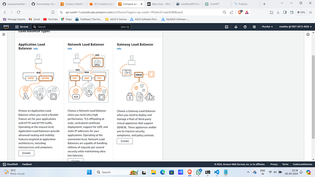Open the weather widget showing 35°C
Viewport: 315px width, 177px height.
click(15, 172)
